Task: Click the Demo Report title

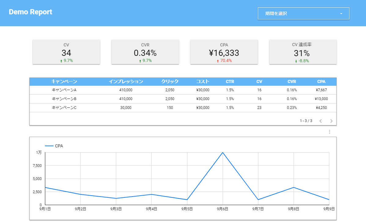Action: [x=31, y=12]
